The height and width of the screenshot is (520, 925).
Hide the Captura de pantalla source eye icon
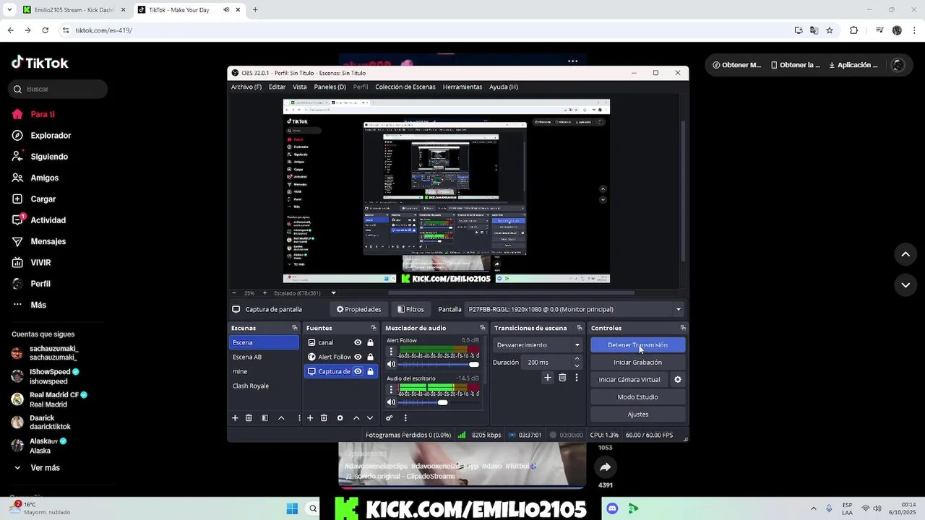coord(358,371)
